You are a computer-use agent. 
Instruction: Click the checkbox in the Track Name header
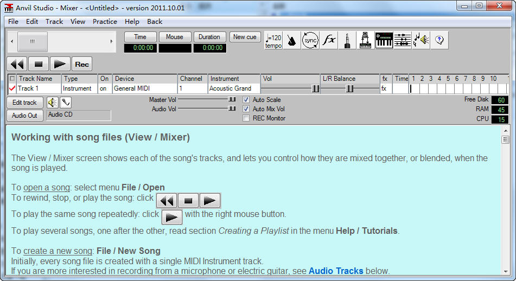[12, 79]
